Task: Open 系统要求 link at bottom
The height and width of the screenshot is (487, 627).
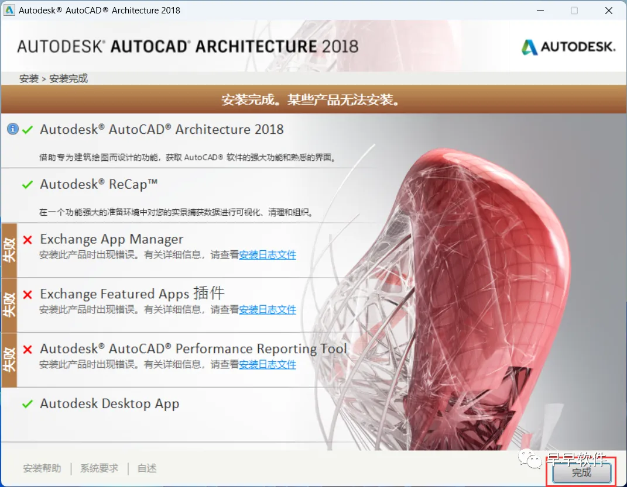Action: 99,468
